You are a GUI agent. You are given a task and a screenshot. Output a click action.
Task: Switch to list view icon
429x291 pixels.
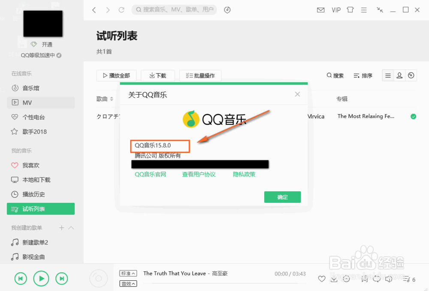388,76
